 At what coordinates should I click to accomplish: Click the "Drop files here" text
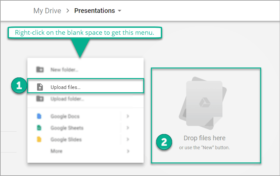(204, 138)
